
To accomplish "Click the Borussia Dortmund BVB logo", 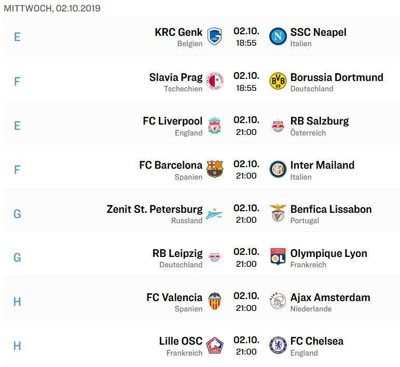I will (278, 81).
